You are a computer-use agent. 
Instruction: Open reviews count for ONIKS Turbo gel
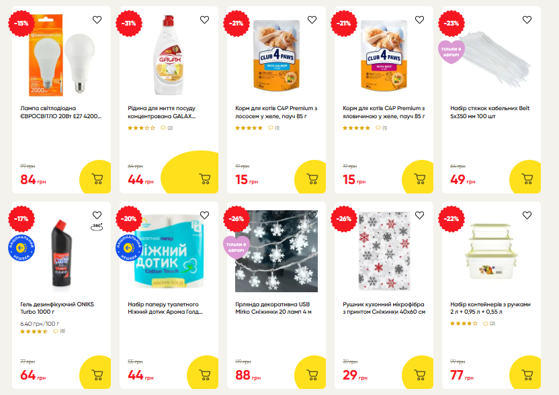(60, 331)
